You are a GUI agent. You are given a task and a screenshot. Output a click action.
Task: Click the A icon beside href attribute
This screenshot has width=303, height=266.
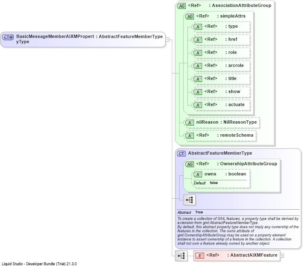[x=198, y=40]
